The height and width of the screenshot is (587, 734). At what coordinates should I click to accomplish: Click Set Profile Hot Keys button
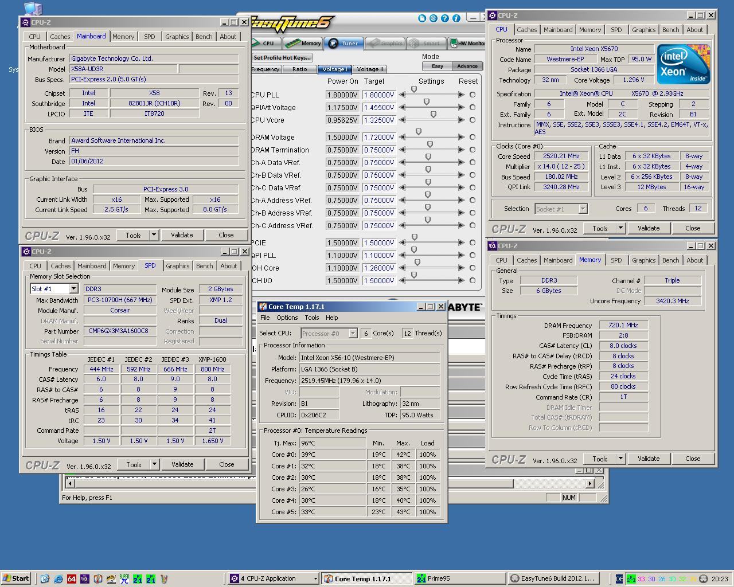[x=282, y=58]
